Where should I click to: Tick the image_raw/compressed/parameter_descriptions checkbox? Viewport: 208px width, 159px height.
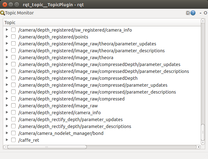(x=13, y=92)
